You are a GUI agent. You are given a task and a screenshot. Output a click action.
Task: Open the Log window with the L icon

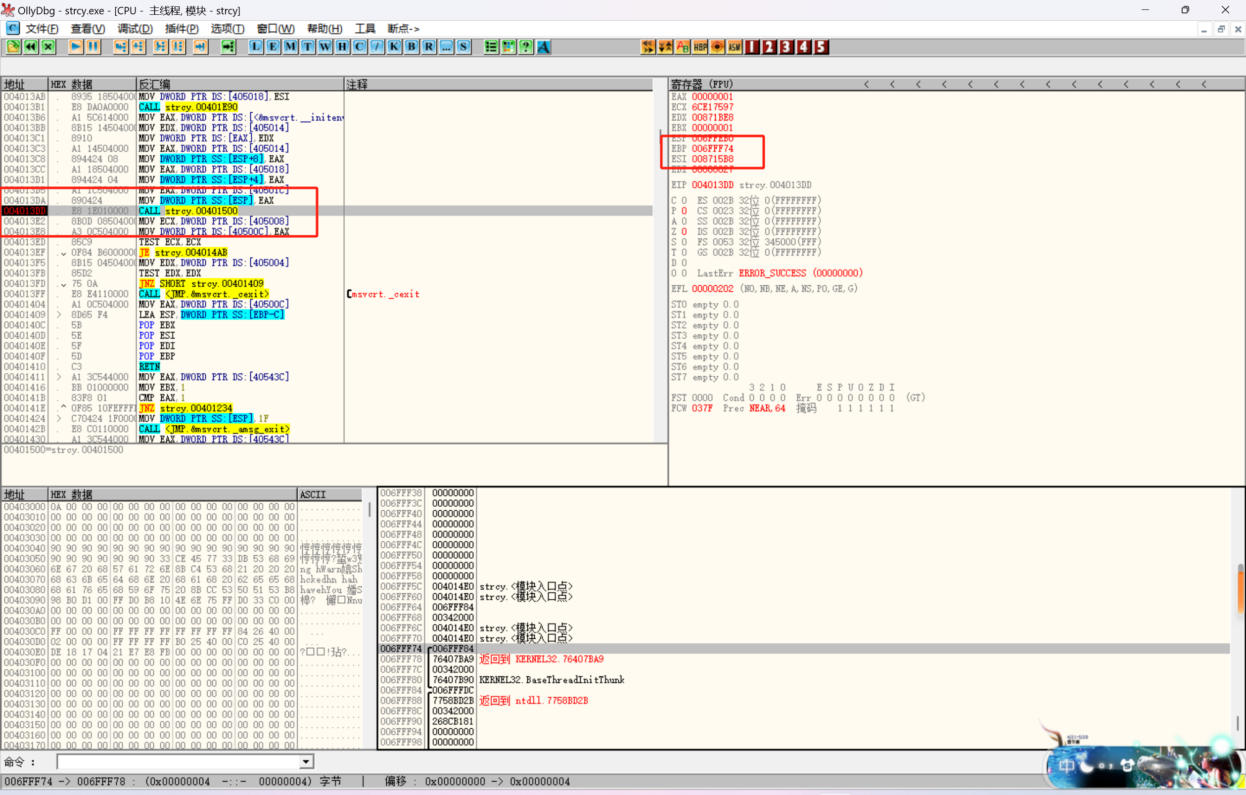pos(256,47)
